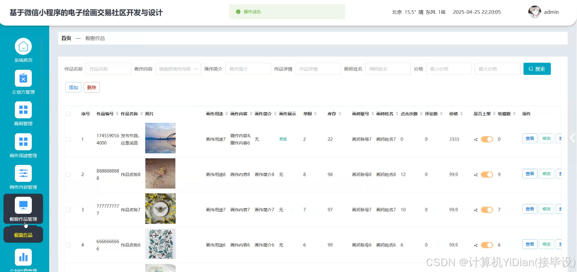
Task: Open 企划方管理 via its sidebar icon
Action: coord(23,78)
